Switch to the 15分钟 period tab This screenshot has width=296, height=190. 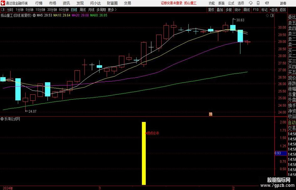pos(40,10)
